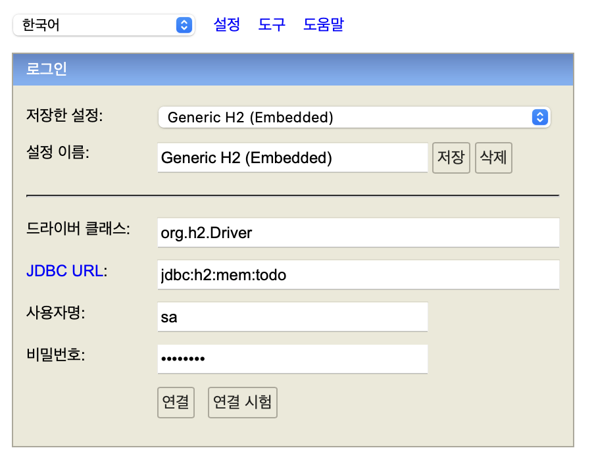Click the 비밀번호: label
The width and height of the screenshot is (596, 471).
(x=55, y=355)
